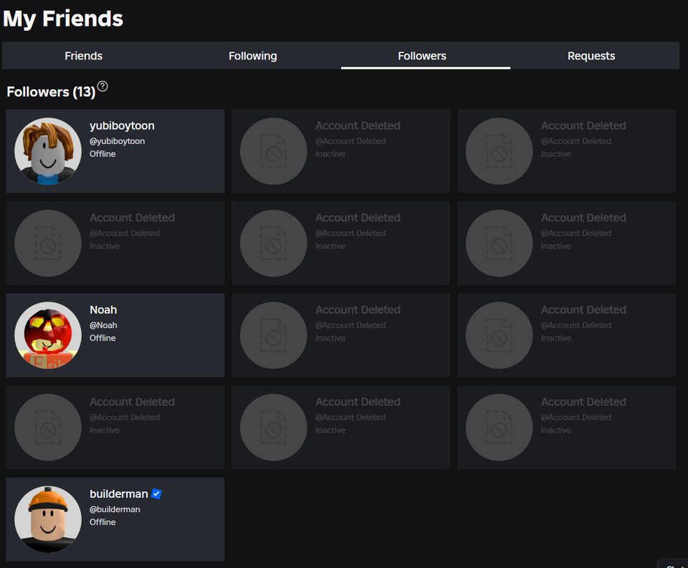Viewport: 688px width, 568px height.
Task: Switch to the Friends tab
Action: click(84, 56)
